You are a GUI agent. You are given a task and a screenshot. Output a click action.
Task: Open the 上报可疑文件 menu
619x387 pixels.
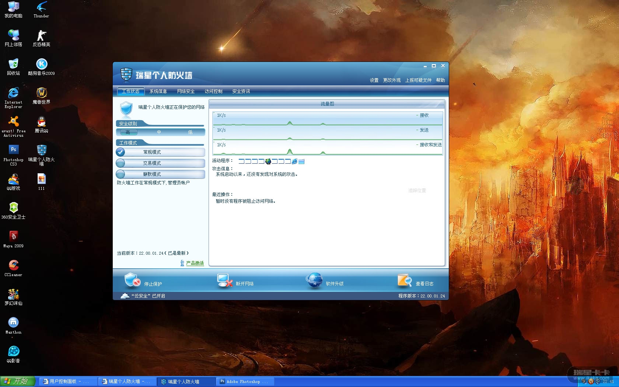click(x=418, y=80)
